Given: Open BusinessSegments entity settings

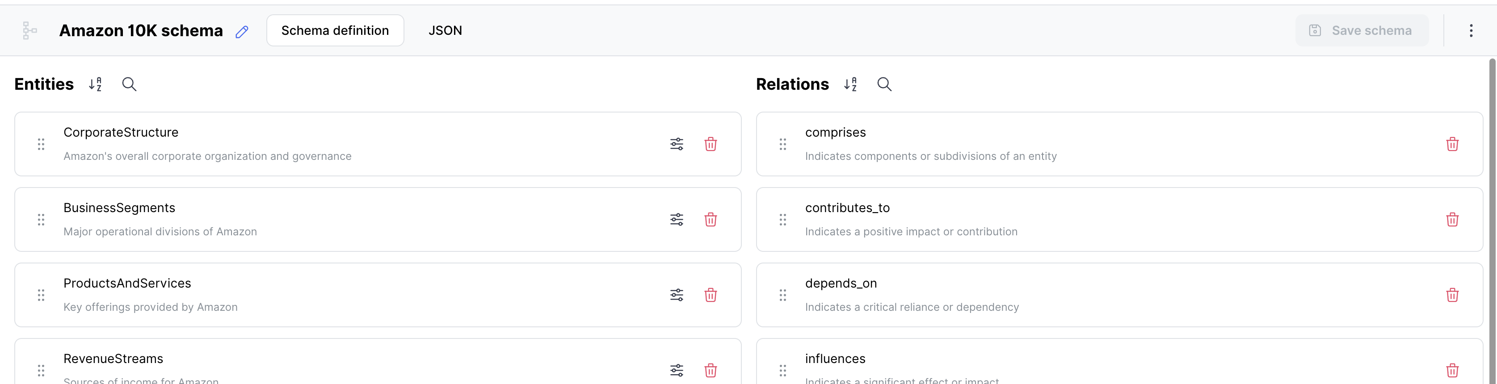Looking at the screenshot, I should click(677, 220).
